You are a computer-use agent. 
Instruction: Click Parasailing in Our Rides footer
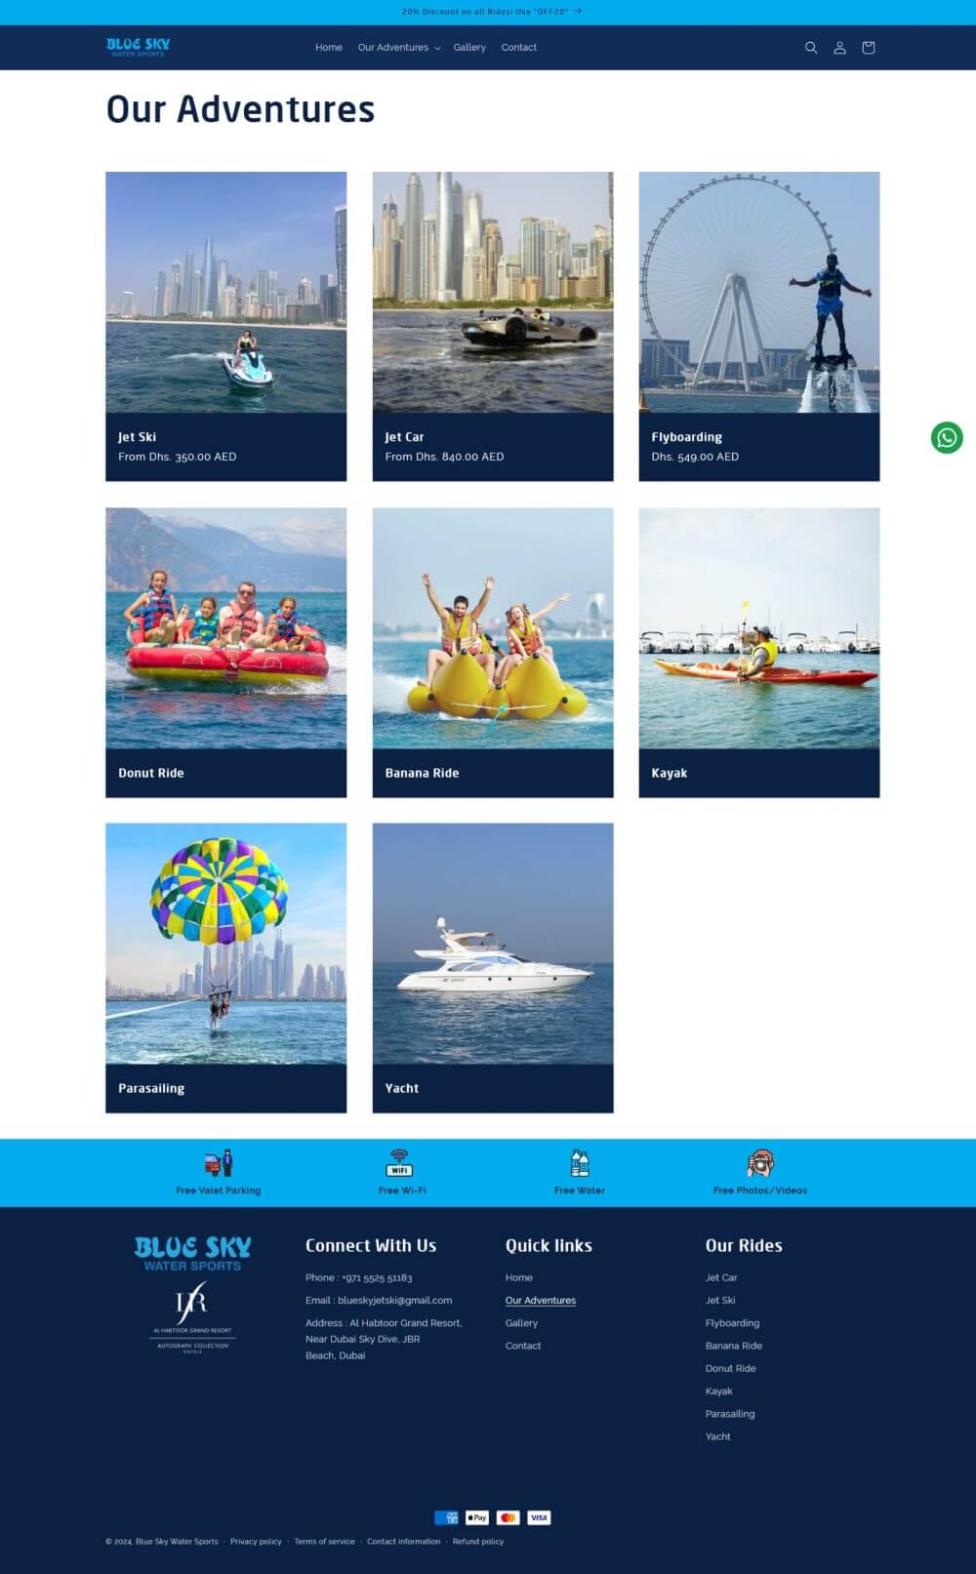(730, 1414)
